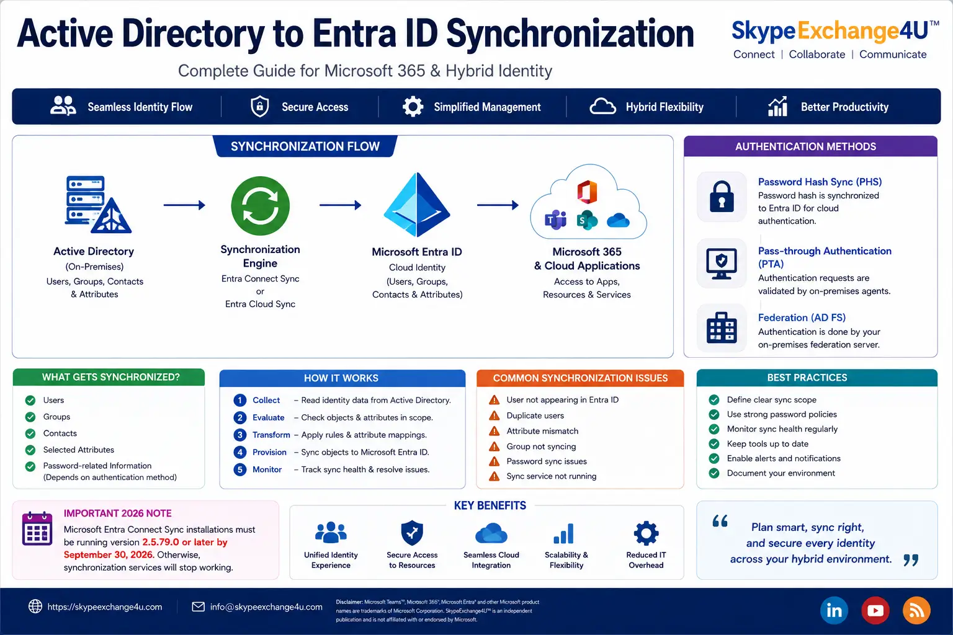Viewport: 953px width, 635px height.
Task: Click the Better Productivity chart icon
Action: click(777, 107)
